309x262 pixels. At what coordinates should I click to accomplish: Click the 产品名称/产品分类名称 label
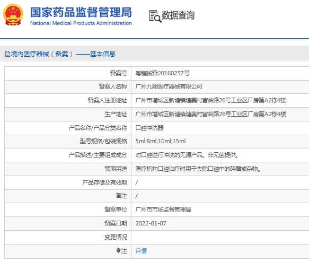point(98,128)
